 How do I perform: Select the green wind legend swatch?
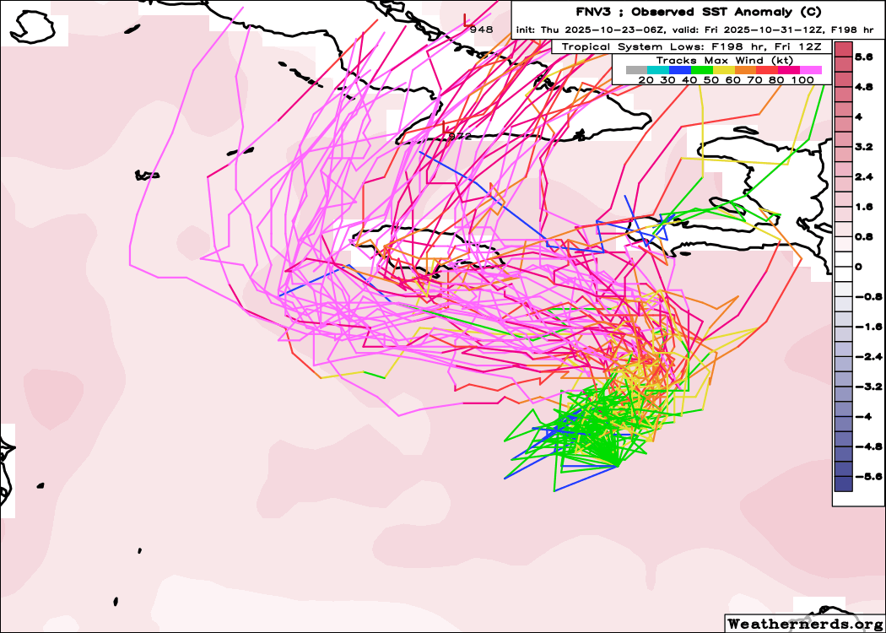point(702,70)
